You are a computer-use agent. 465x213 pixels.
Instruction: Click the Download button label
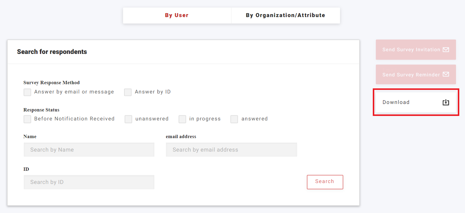click(396, 102)
